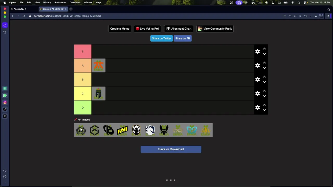View Community Rank
333x187 pixels.
point(215,29)
